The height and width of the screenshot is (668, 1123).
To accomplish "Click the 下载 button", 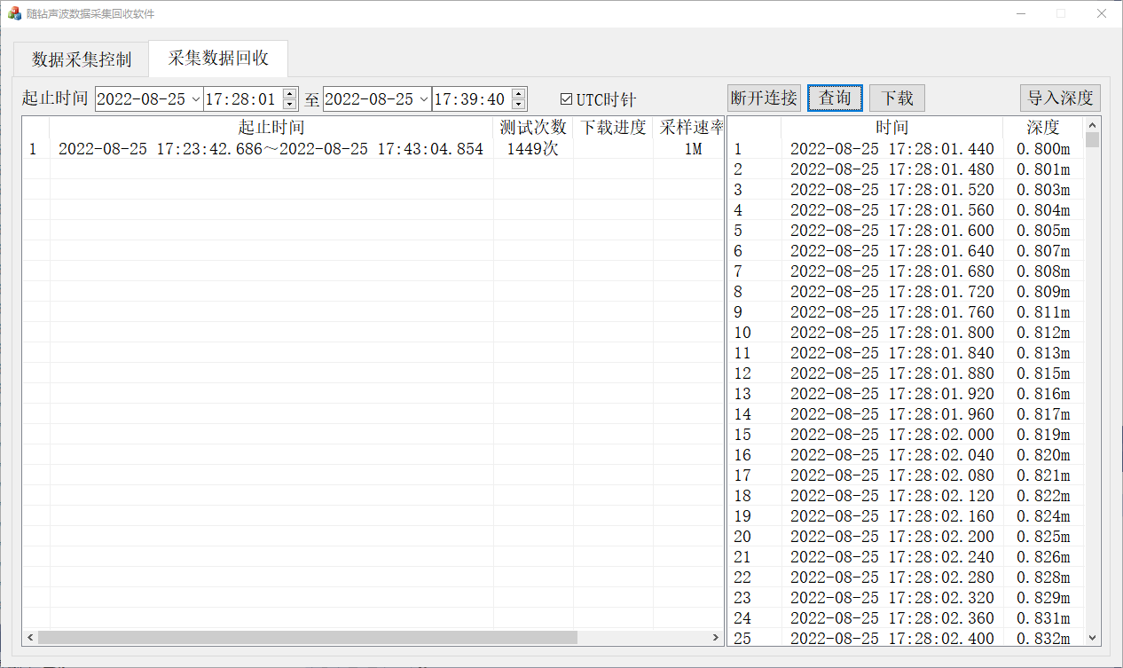I will [897, 98].
